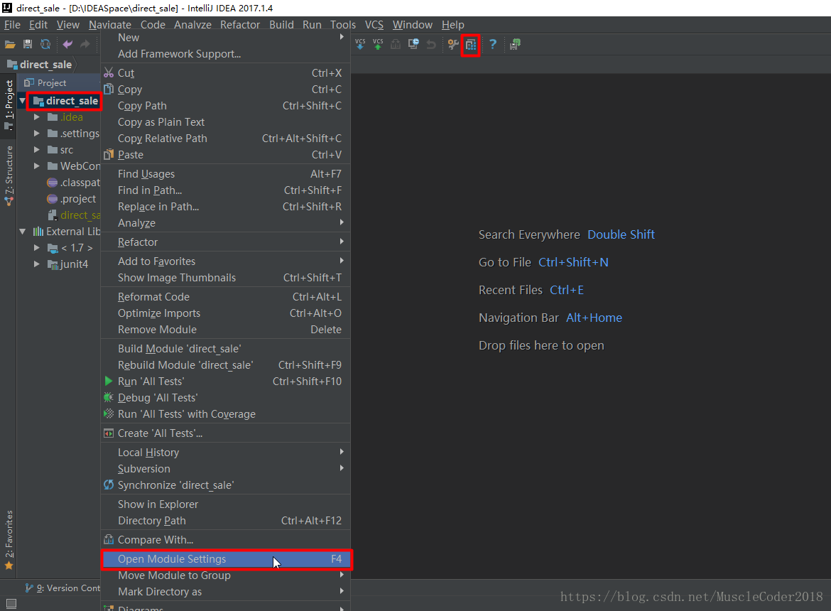Click the Synchronize arrows icon in menu
831x611 pixels.
pos(109,485)
